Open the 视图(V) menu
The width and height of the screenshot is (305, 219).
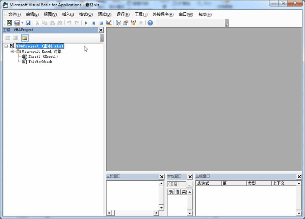[50, 14]
